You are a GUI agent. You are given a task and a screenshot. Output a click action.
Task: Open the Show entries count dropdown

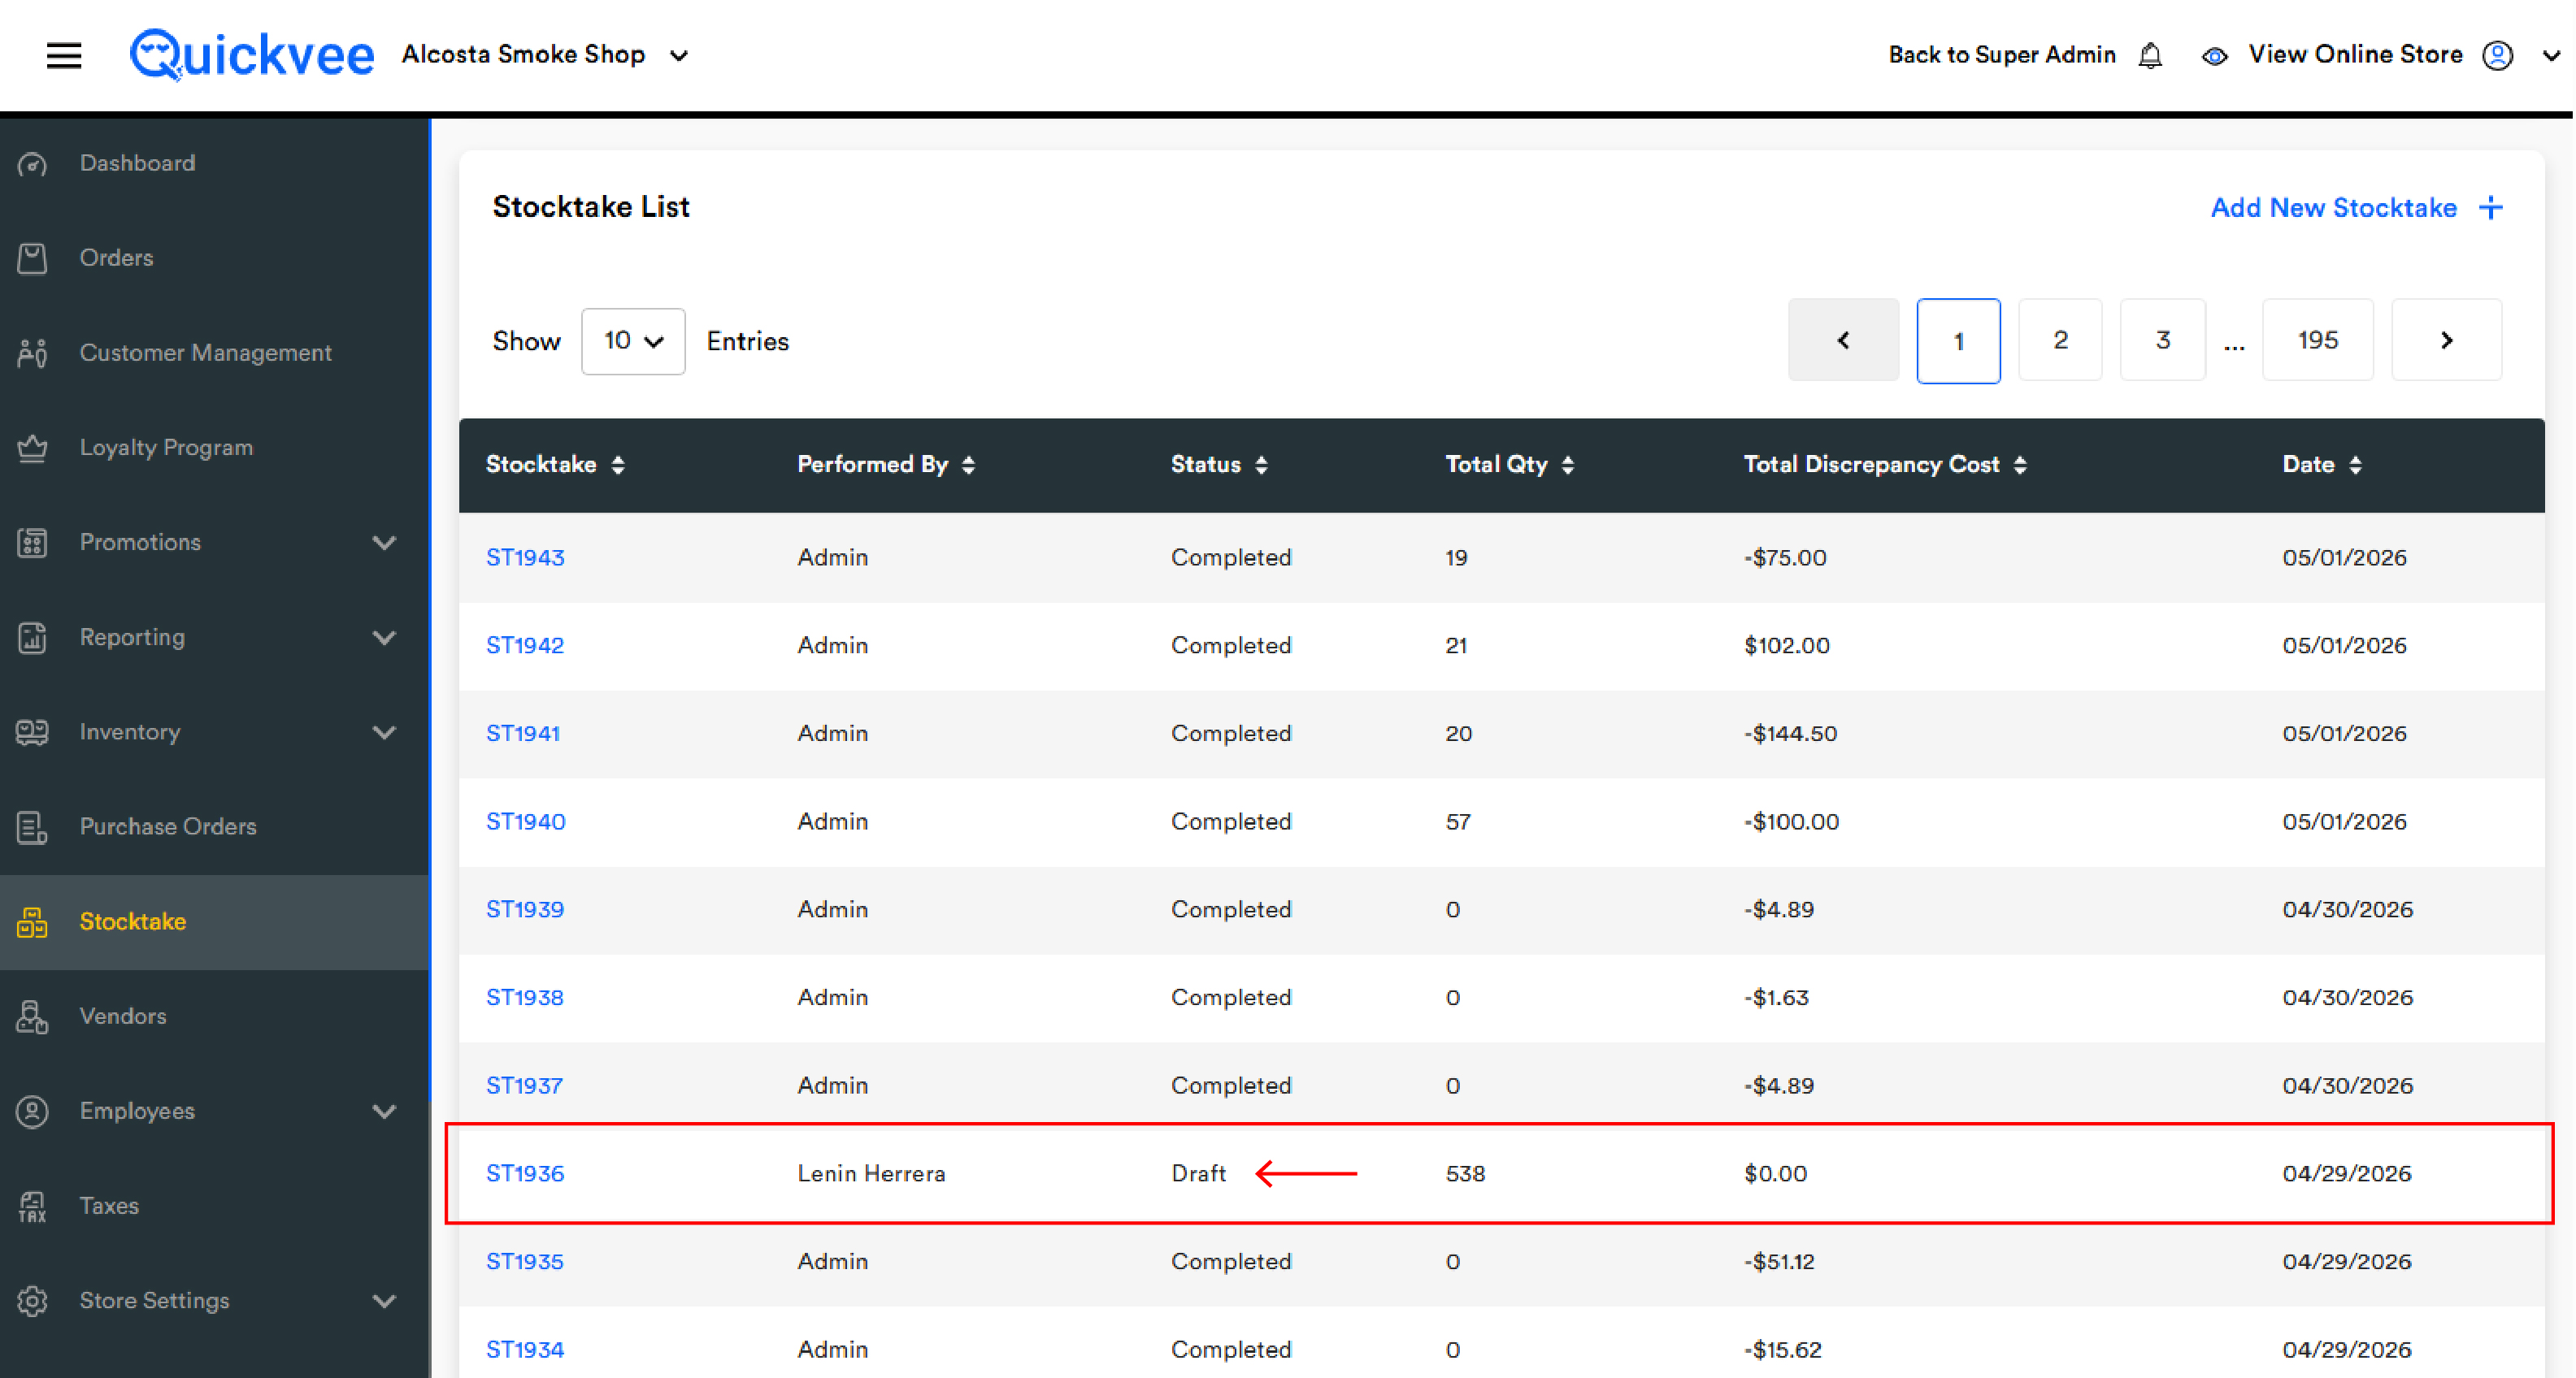click(633, 342)
